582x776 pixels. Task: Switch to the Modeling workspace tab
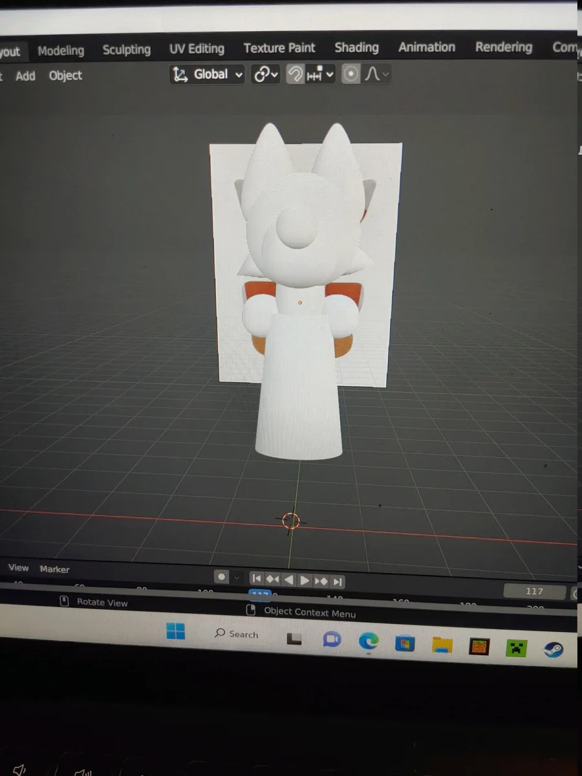click(x=61, y=50)
